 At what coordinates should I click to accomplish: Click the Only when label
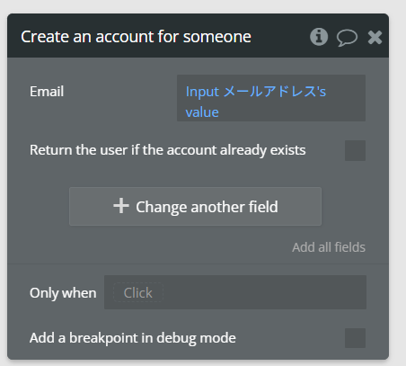point(63,293)
